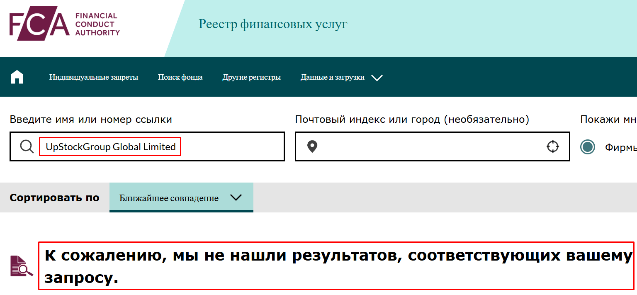Focus the postcode or city input field
Screen dimensions: 637x295
(431, 146)
